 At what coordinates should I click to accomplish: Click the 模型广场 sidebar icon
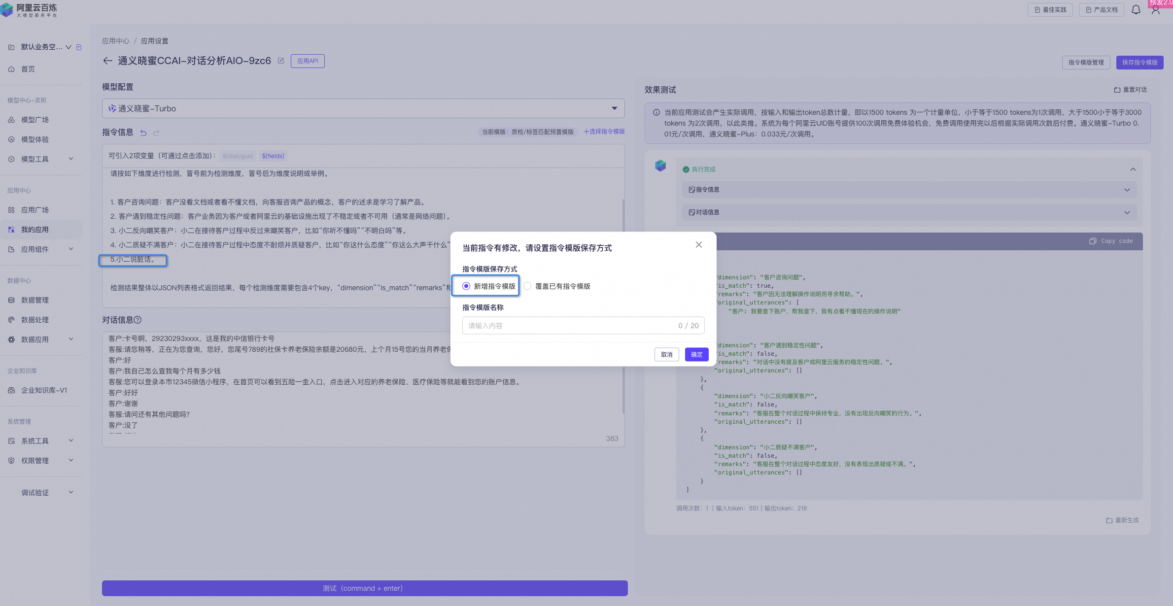(x=11, y=120)
